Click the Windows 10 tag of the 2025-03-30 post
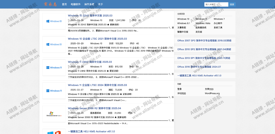This screenshot has width=275, height=134. pos(96,20)
